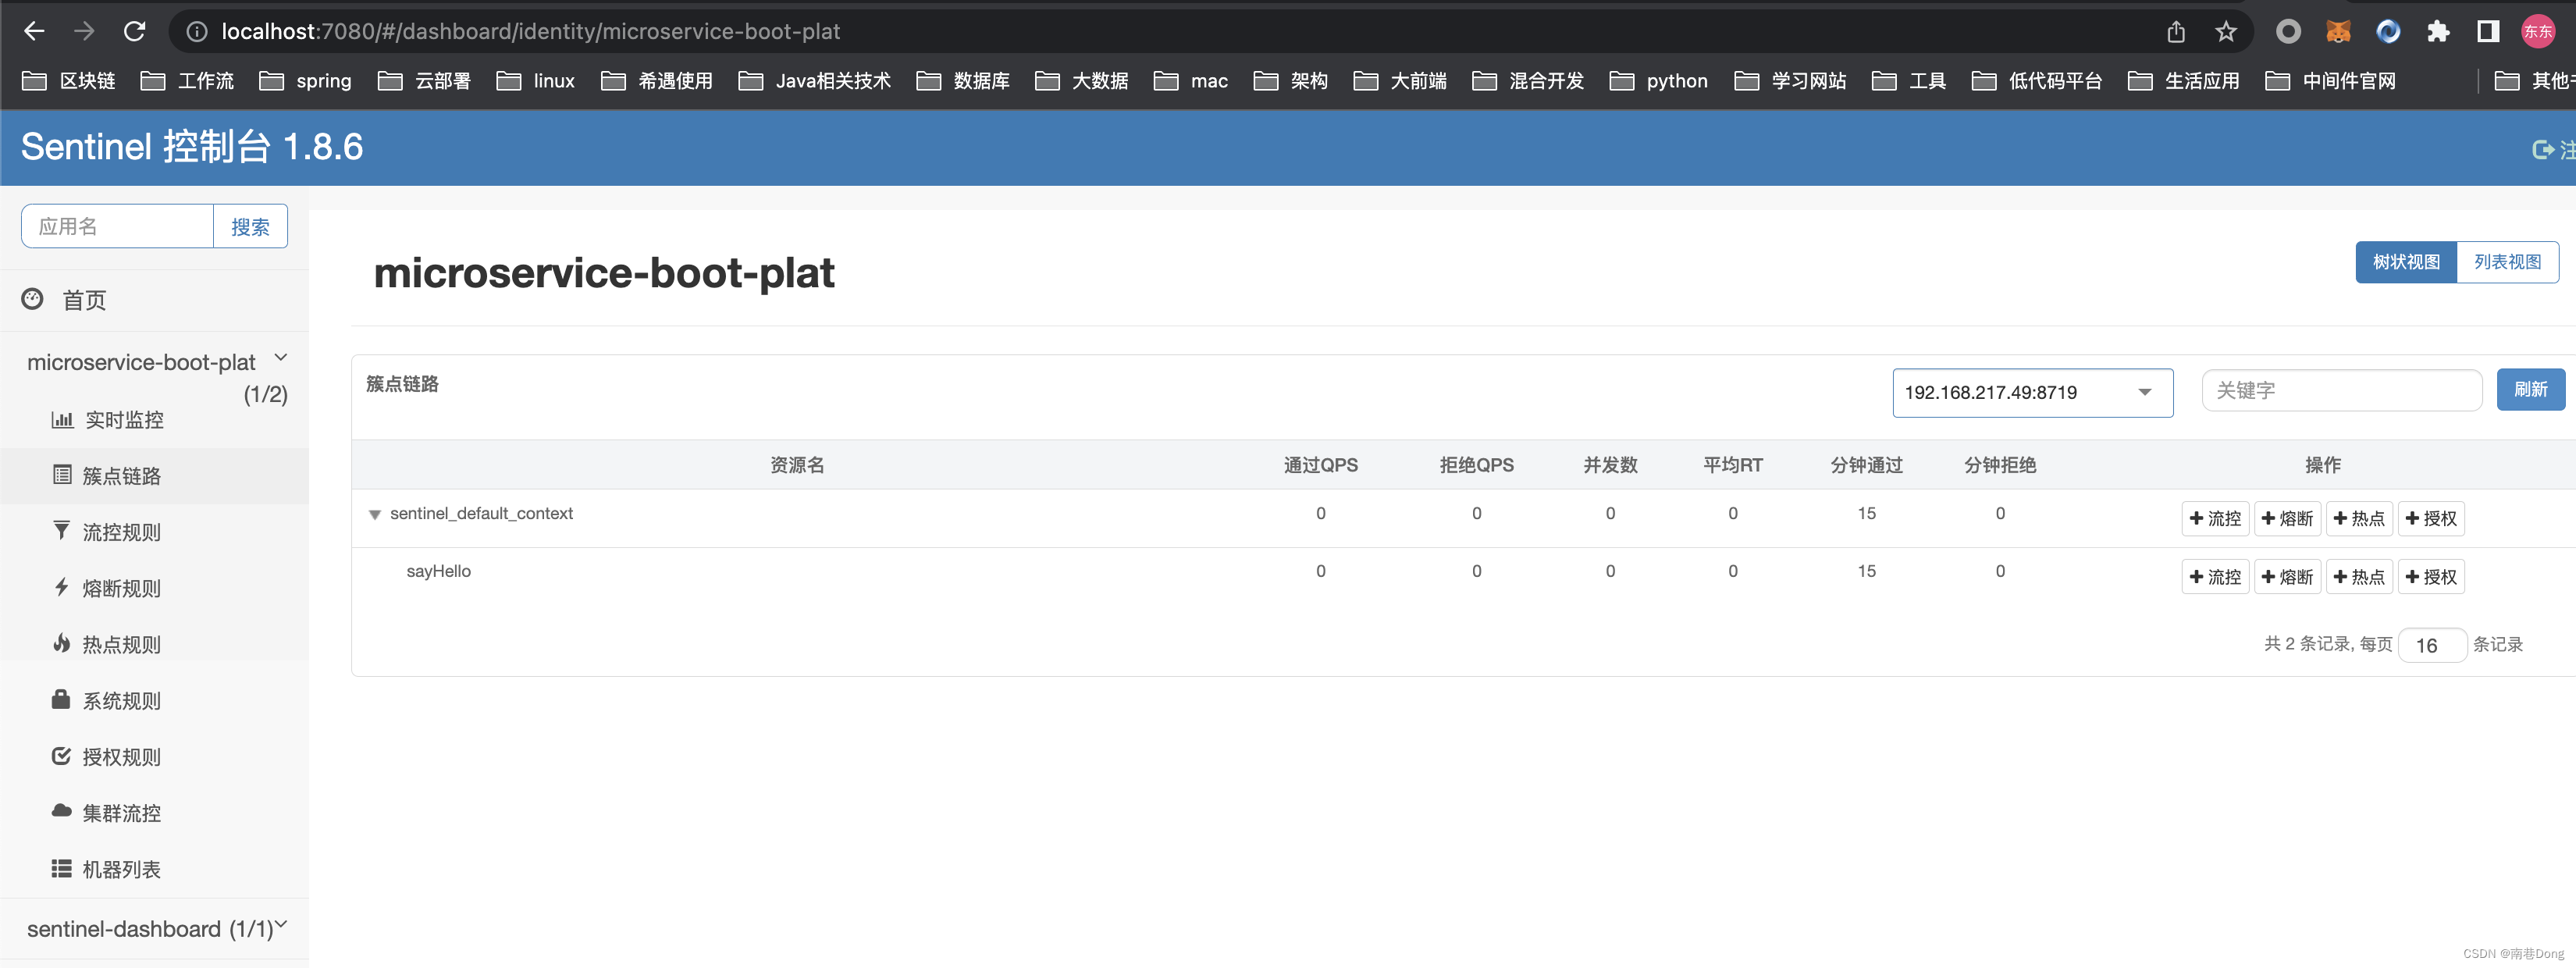This screenshot has width=2576, height=968.
Task: Open 熔断规则 menu item
Action: point(121,588)
